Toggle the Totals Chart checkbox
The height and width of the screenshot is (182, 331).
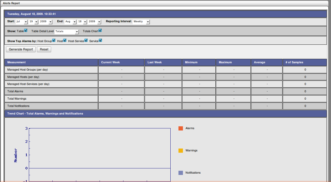[x=100, y=31]
